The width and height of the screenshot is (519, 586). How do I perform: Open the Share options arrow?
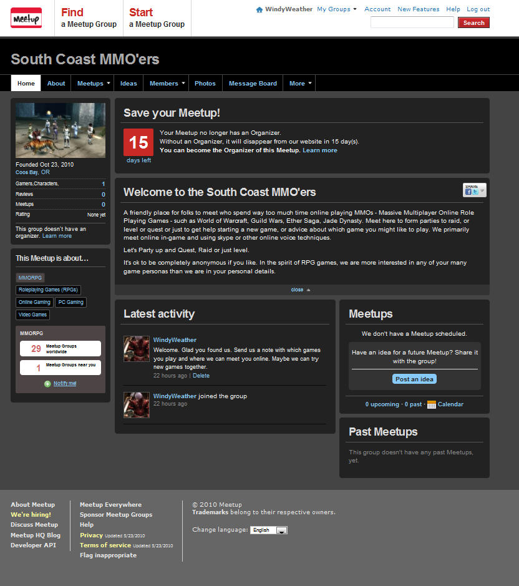coord(482,190)
